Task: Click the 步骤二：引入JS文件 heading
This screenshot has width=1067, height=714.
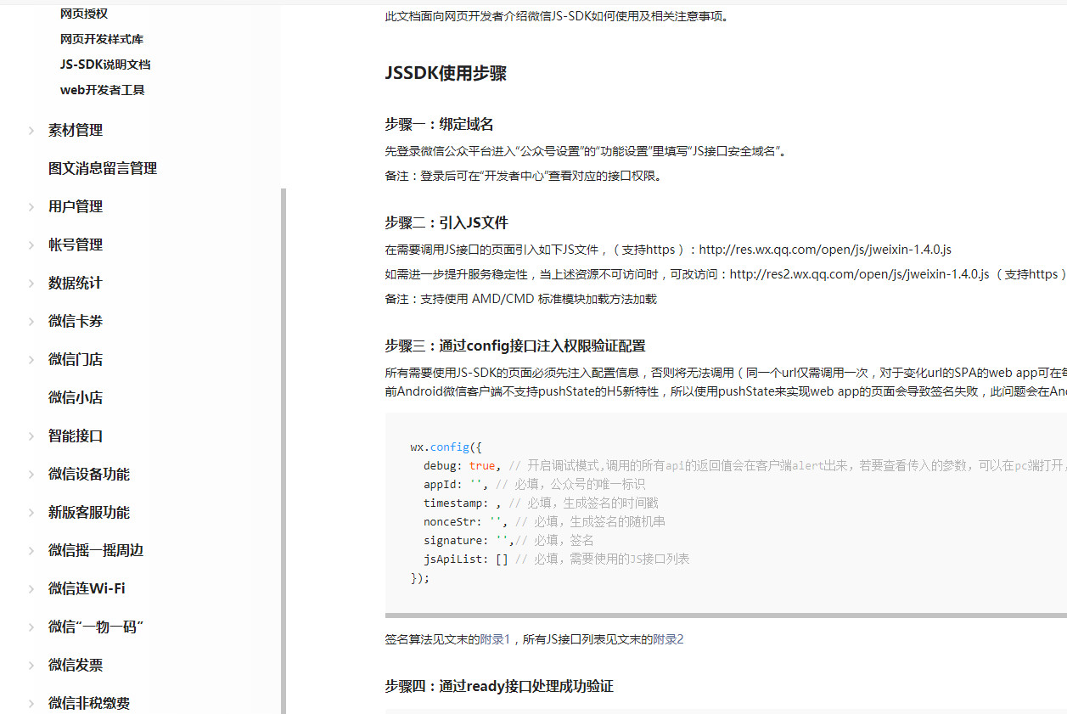Action: pos(446,223)
